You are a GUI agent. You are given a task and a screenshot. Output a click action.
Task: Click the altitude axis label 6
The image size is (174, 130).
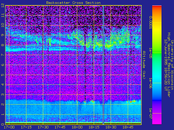[3, 65]
